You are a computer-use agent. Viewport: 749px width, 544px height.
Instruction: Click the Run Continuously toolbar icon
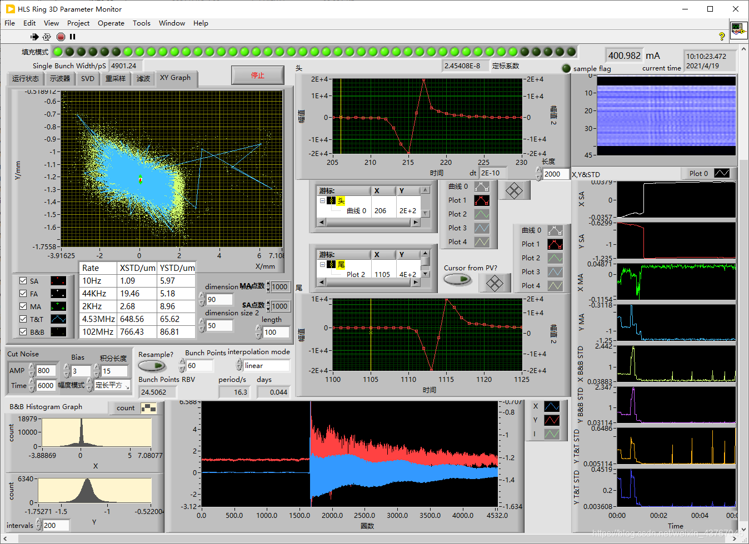[47, 37]
